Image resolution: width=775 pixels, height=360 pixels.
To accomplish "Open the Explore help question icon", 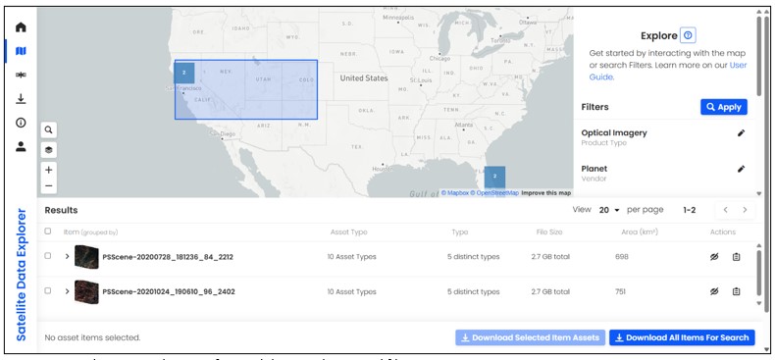I will tap(688, 35).
